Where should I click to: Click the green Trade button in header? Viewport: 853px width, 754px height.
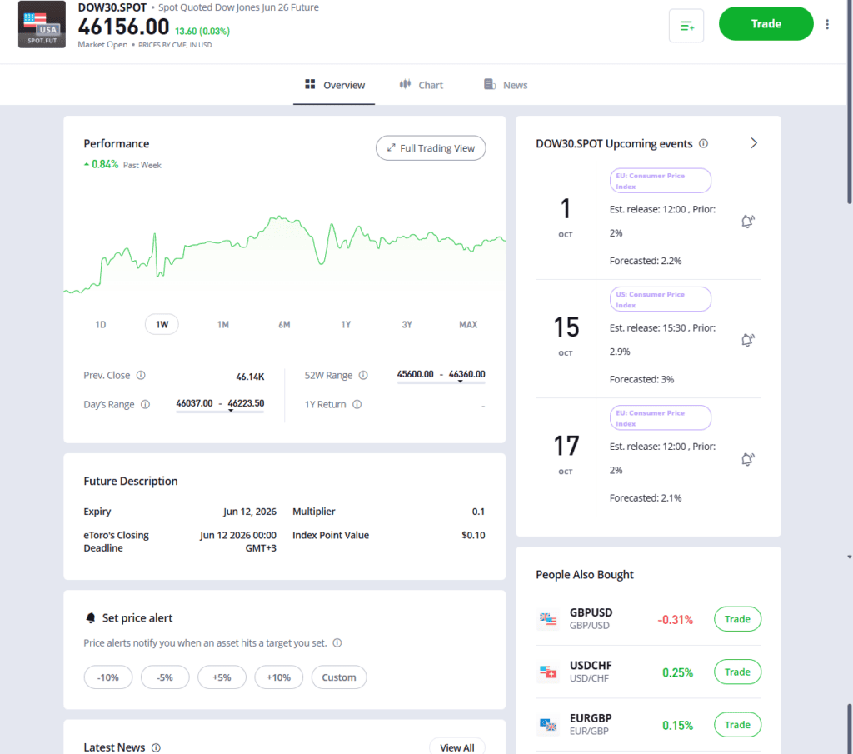[x=766, y=24]
